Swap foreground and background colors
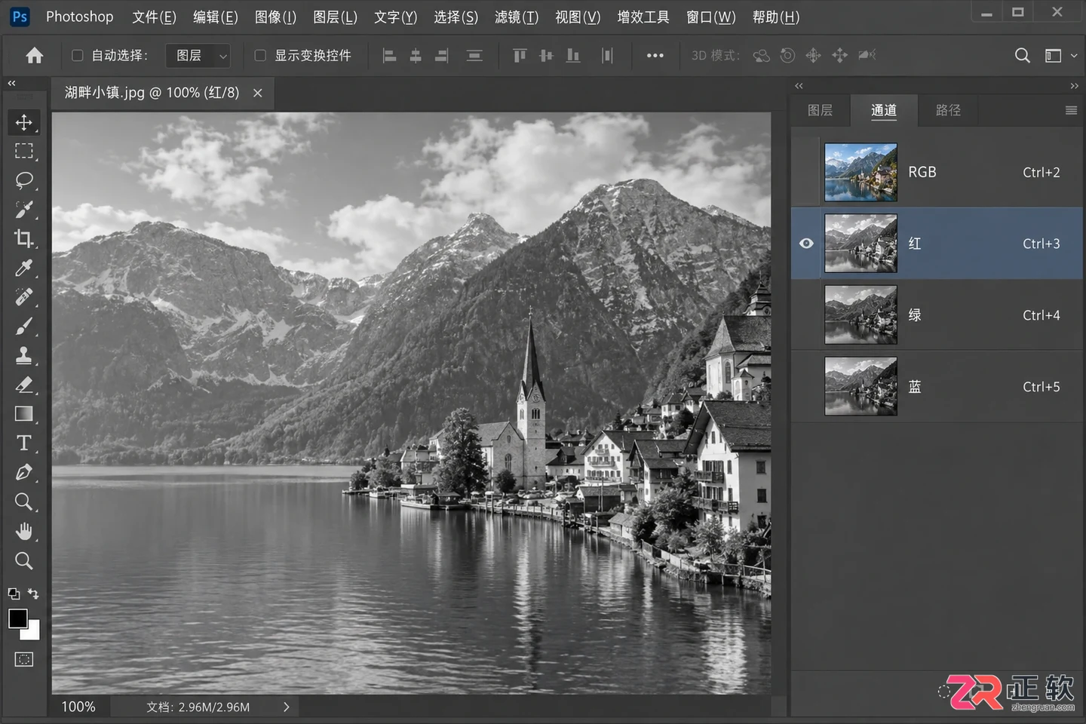 click(33, 594)
